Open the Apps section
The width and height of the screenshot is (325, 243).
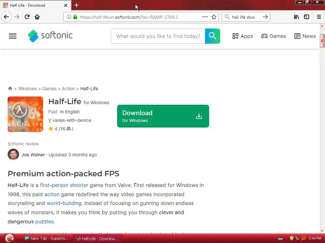pos(242,36)
